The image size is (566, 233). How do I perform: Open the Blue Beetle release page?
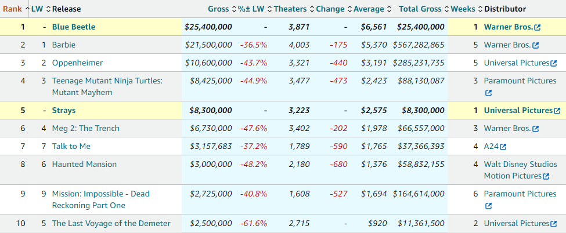74,27
